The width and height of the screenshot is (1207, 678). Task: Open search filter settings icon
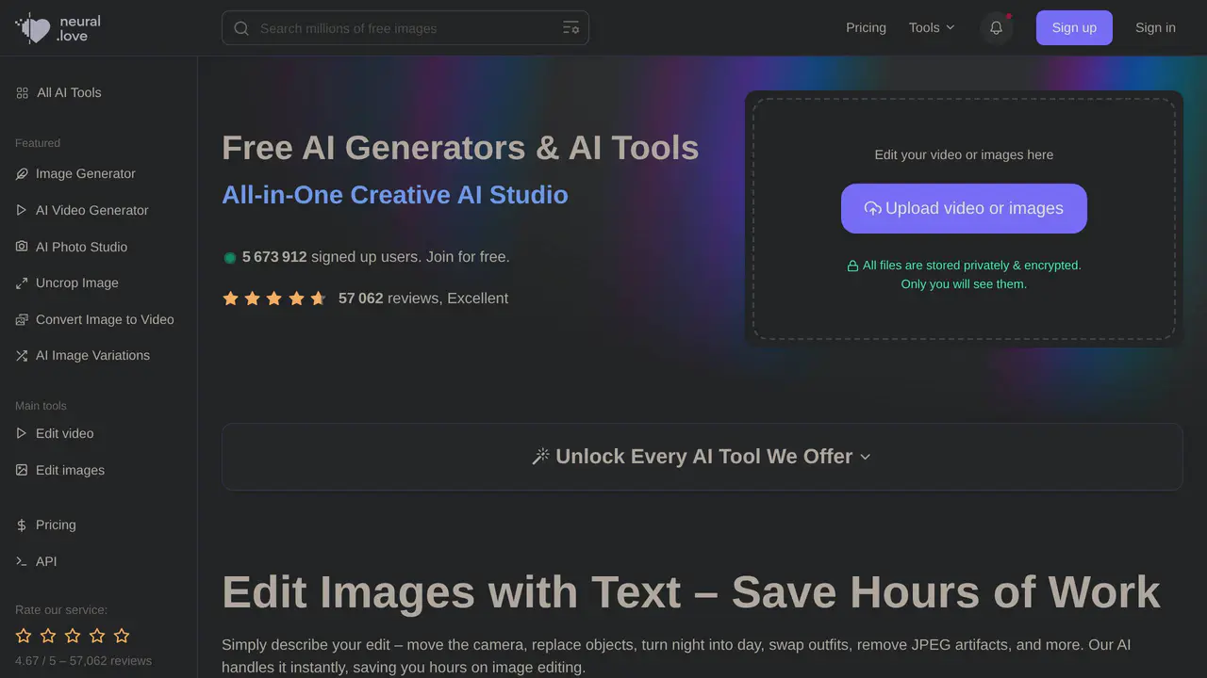point(570,28)
